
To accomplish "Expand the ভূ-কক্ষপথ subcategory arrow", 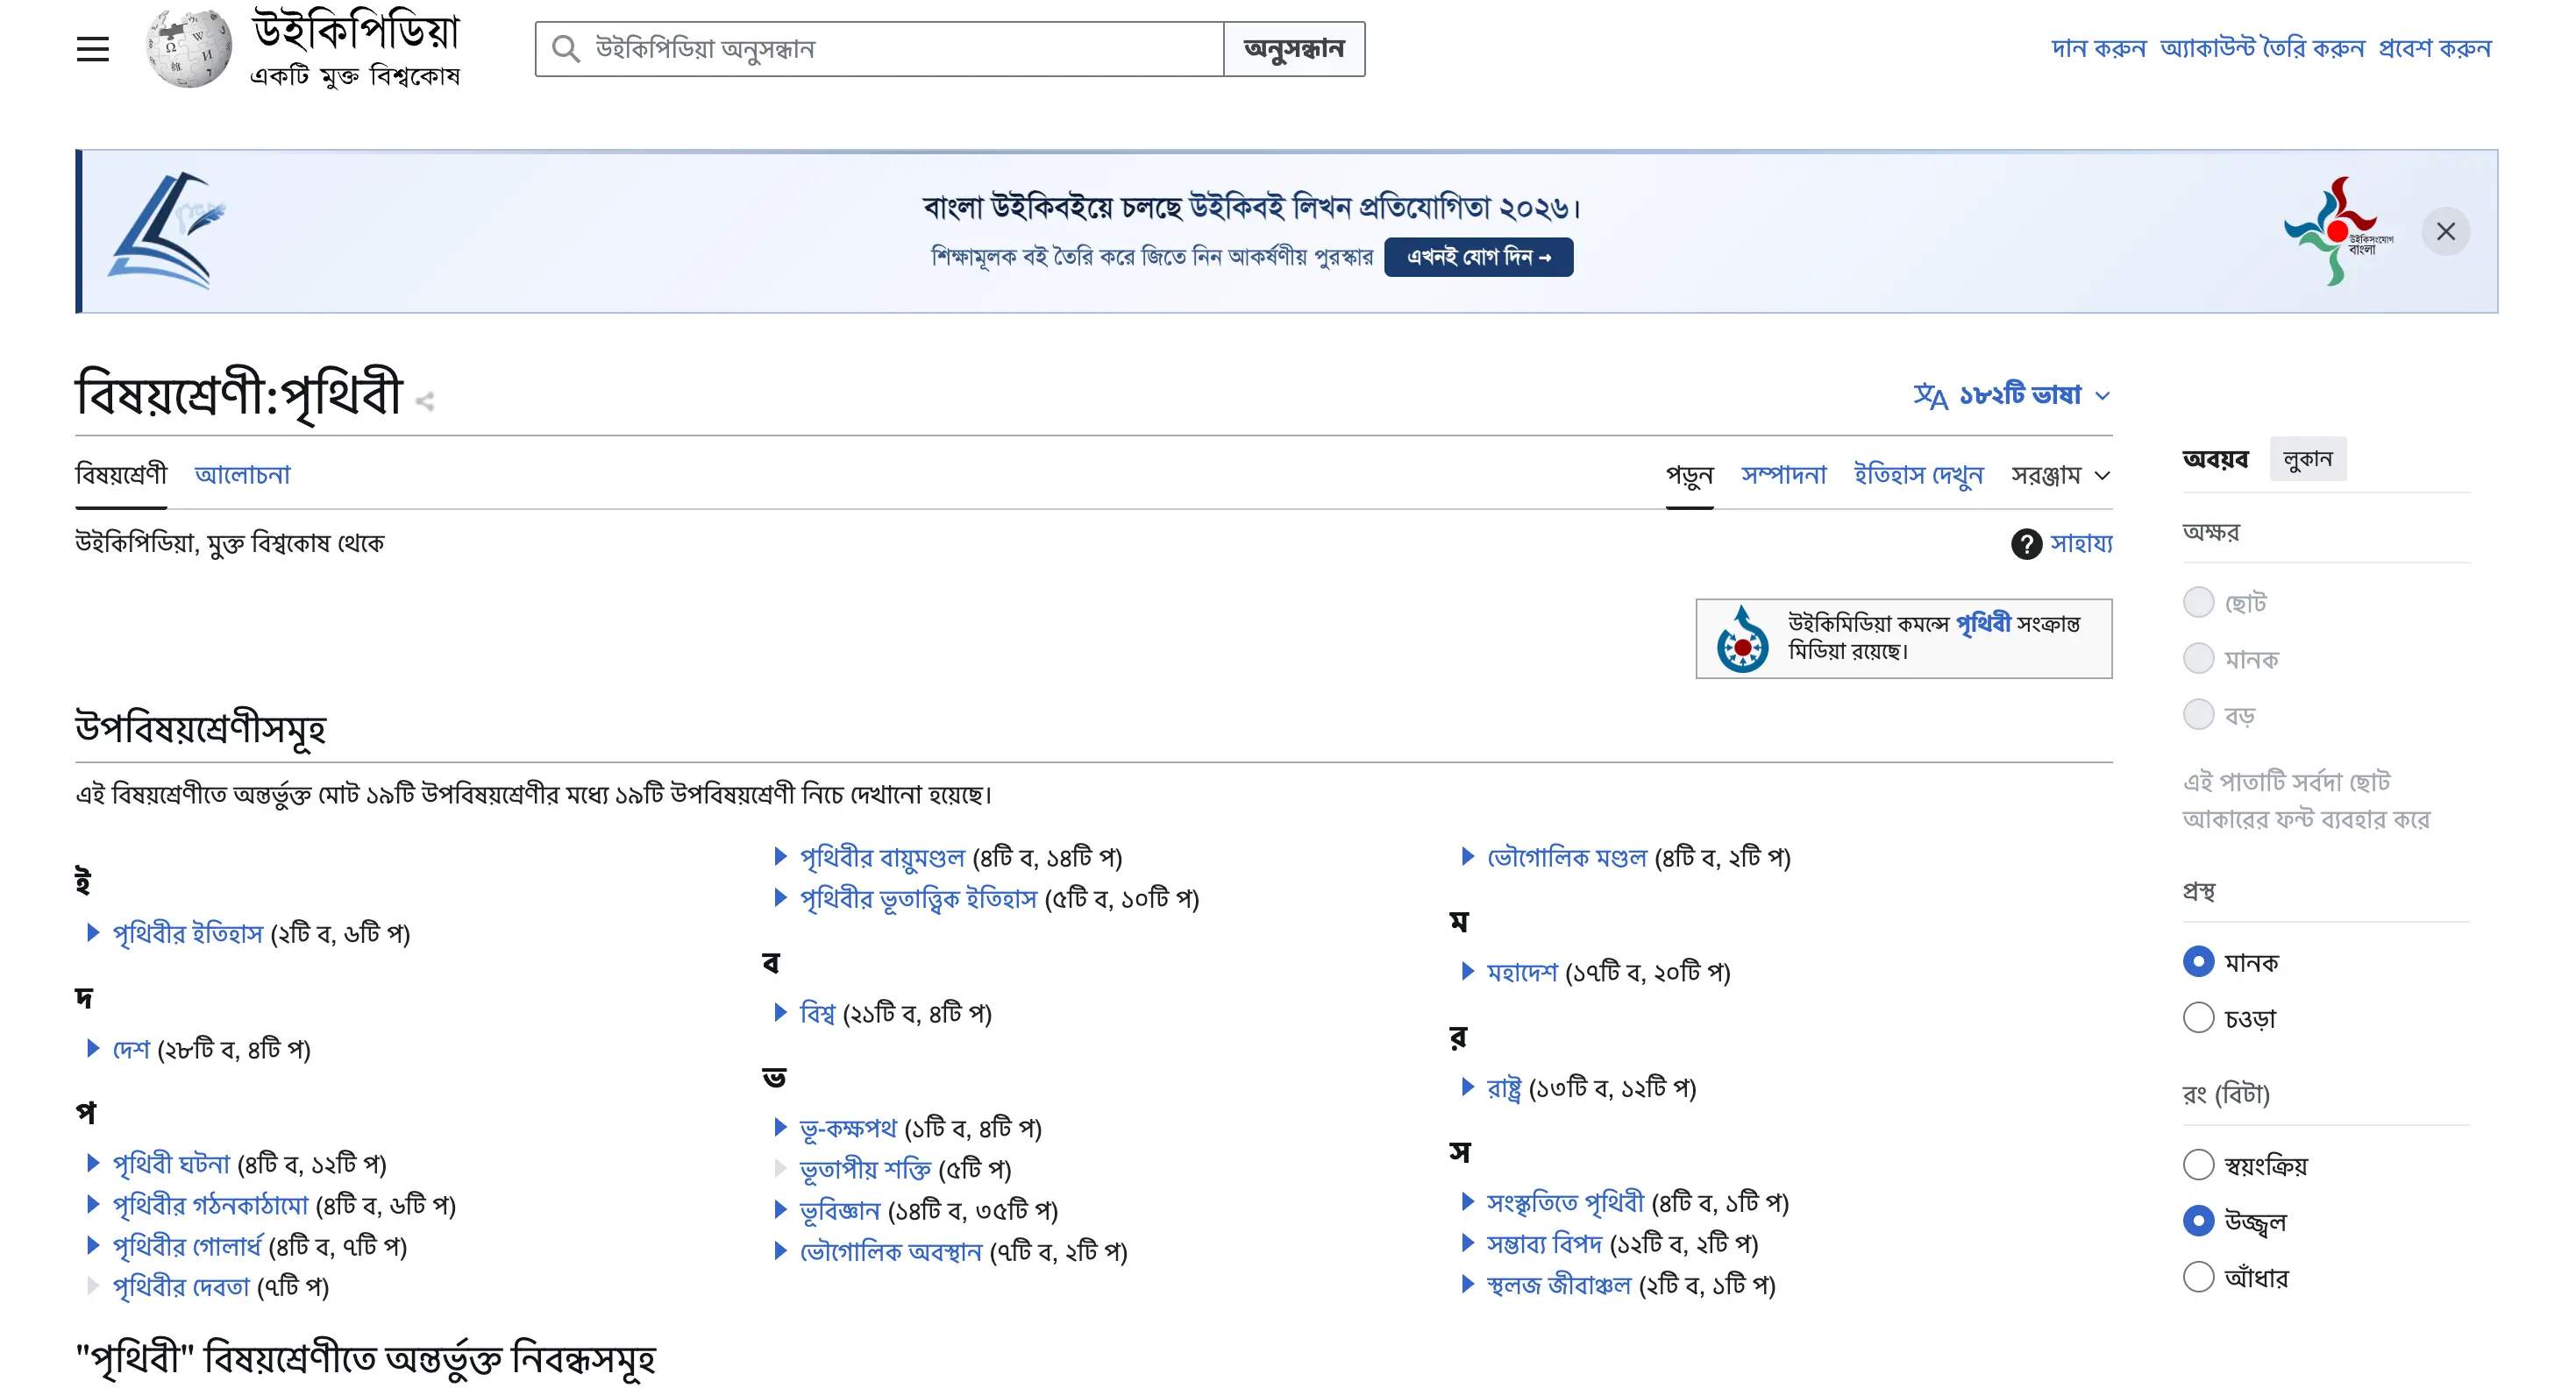I will pyautogui.click(x=780, y=1127).
